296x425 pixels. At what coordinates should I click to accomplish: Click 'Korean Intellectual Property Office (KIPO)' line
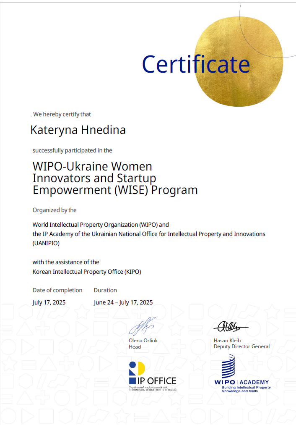click(x=87, y=272)
